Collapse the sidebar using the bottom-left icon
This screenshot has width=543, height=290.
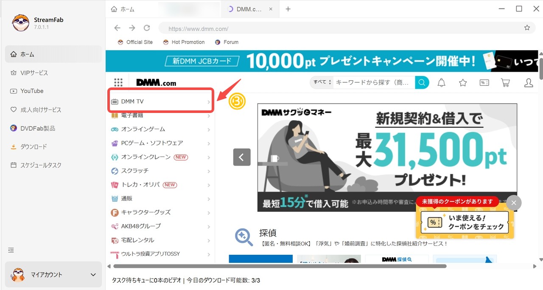(x=11, y=251)
